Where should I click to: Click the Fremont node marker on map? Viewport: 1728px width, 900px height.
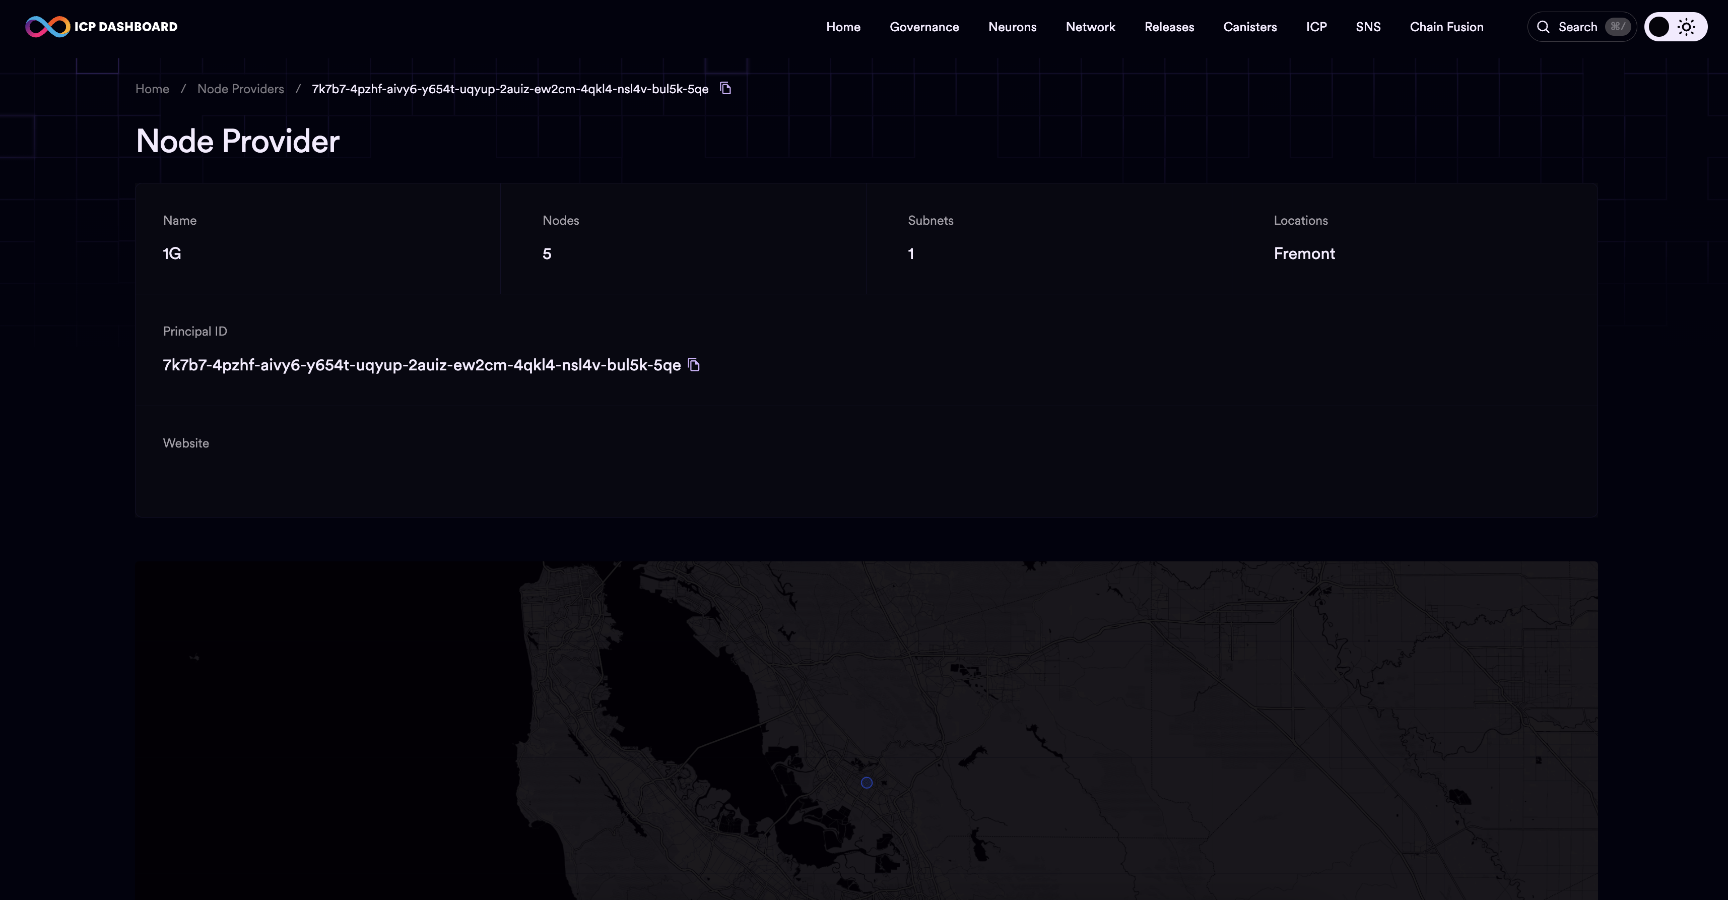click(867, 783)
